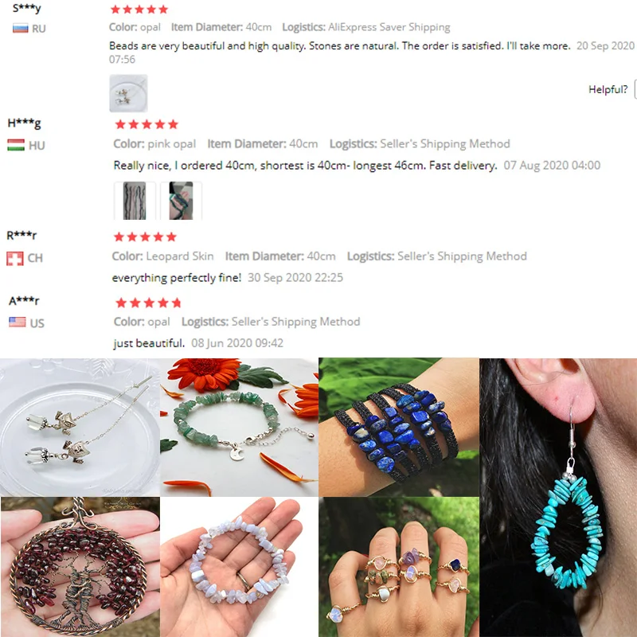The height and width of the screenshot is (637, 637).
Task: Open the turquoise chip earring photo
Action: (558, 497)
